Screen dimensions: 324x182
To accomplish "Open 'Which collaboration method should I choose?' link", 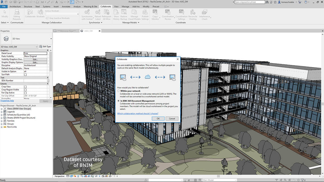I will coord(138,114).
